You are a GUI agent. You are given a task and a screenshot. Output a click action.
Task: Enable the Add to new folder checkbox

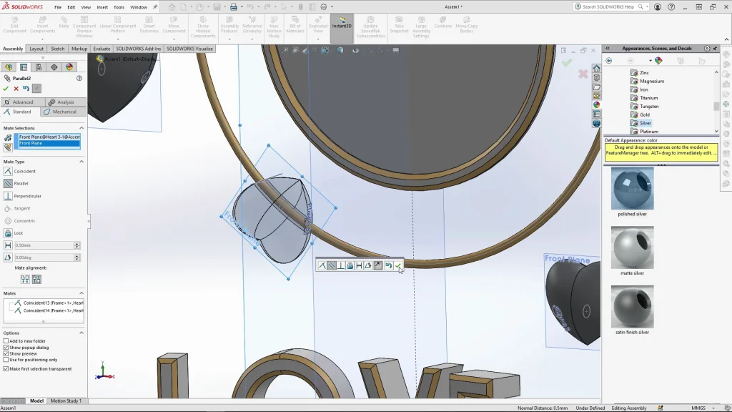pos(6,341)
